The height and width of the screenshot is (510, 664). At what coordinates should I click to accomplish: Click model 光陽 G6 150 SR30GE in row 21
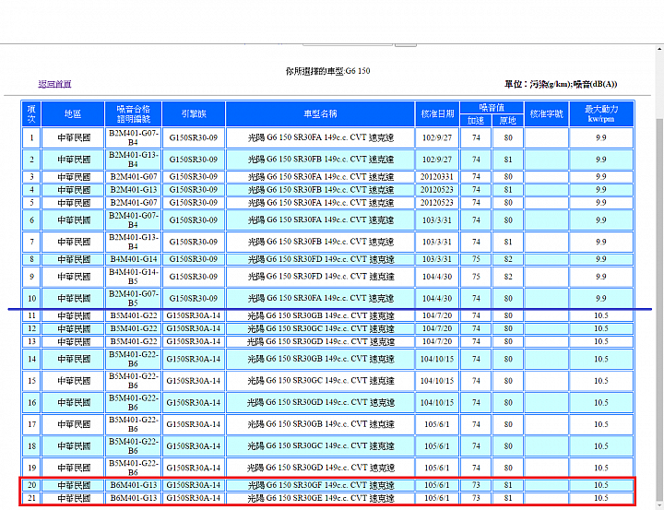click(320, 498)
